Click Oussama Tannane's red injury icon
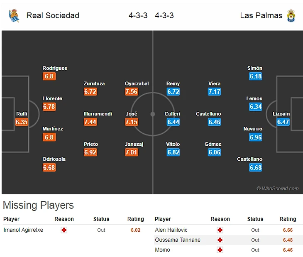303x257 pixels. pyautogui.click(x=220, y=240)
